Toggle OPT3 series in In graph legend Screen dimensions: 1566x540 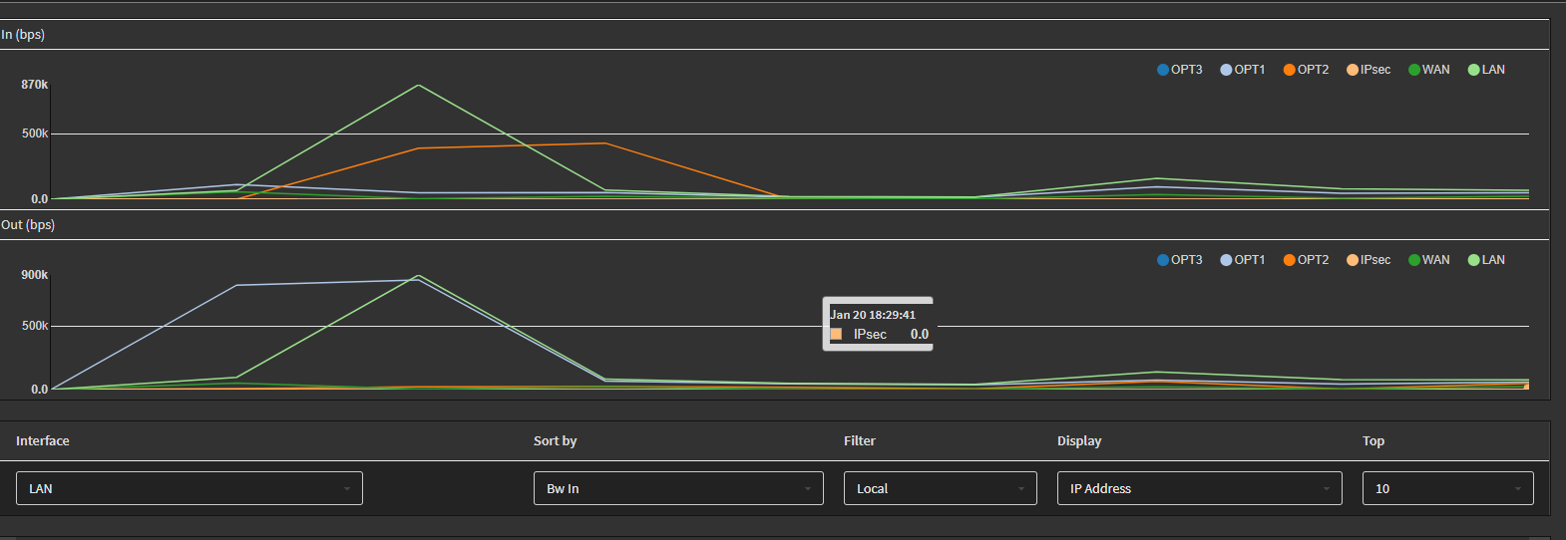(1179, 70)
